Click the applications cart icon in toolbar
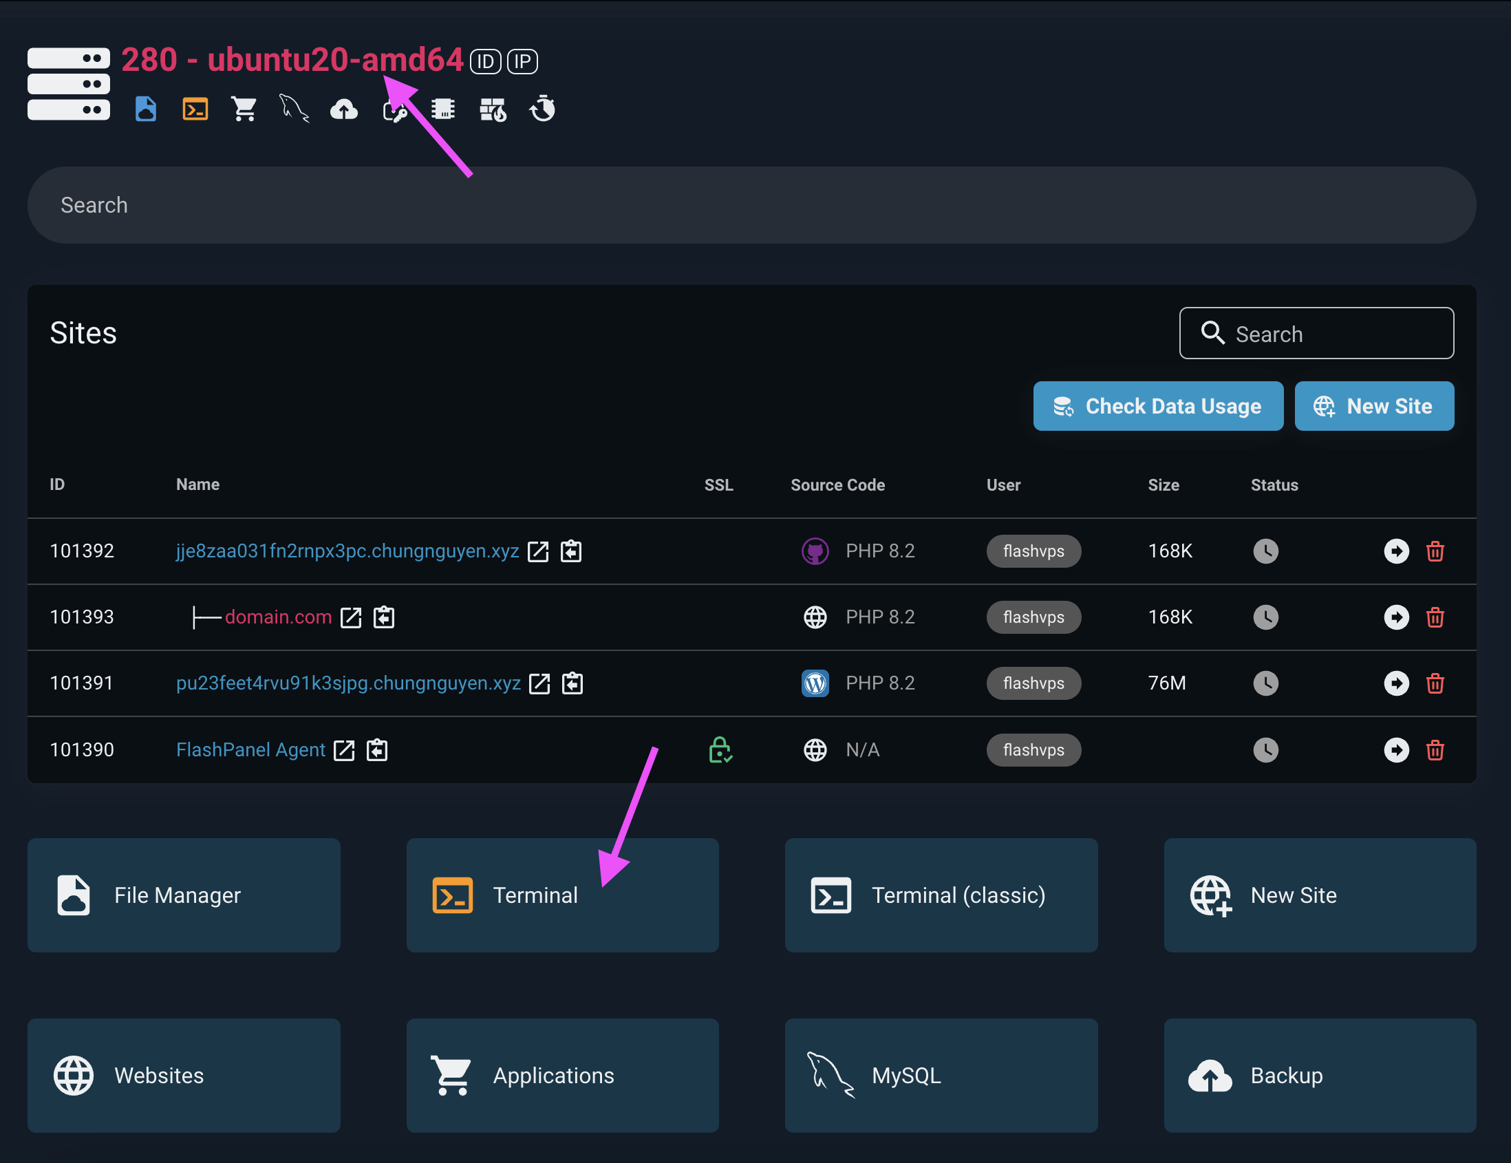The image size is (1511, 1163). (x=244, y=109)
